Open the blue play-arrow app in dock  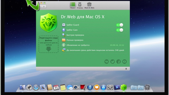[x=117, y=87]
